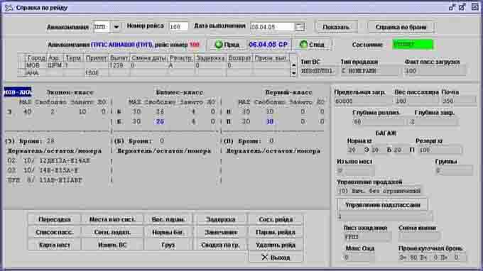Click the ШРМ airport cell

[x=55, y=65]
